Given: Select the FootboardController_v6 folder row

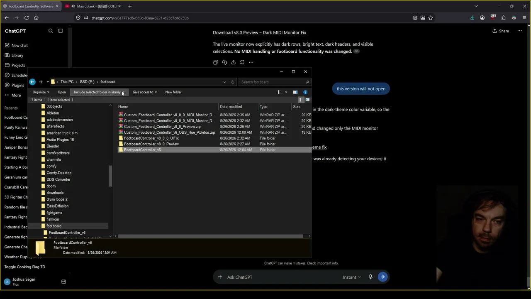Looking at the screenshot, I should click(214, 150).
